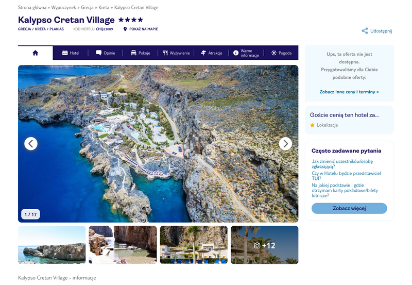Switch to the Pokoje rooms tab
This screenshot has height=285, width=412.
[140, 53]
